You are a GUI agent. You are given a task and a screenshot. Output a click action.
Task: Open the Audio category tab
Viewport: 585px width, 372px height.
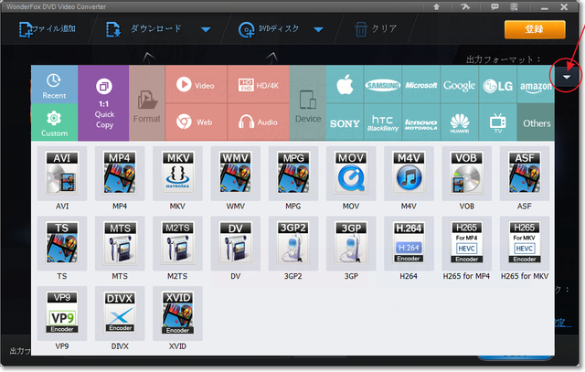tap(258, 122)
